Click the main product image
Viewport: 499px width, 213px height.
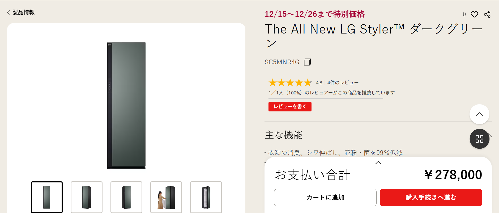tap(126, 105)
